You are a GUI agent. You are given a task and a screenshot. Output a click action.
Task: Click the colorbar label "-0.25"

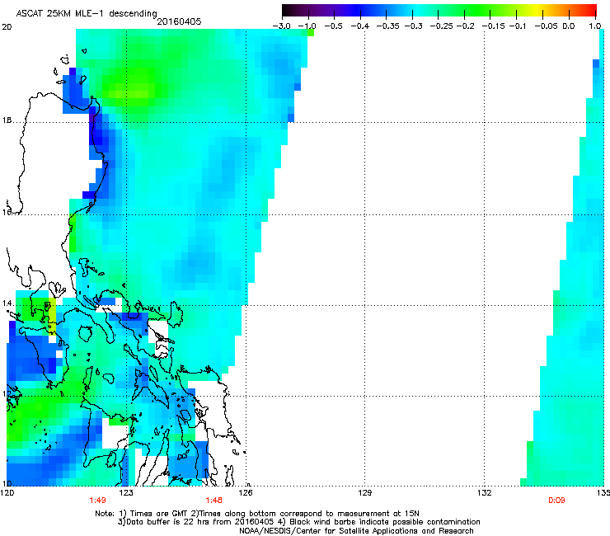coord(441,26)
